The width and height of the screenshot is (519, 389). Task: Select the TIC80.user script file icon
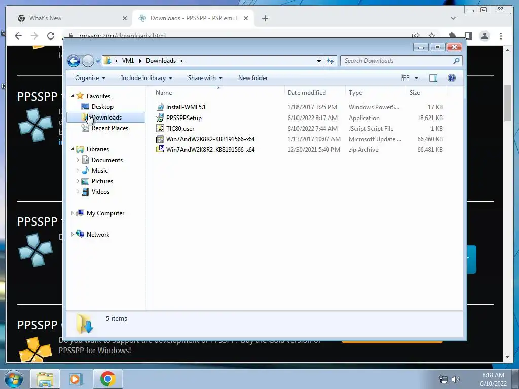click(160, 128)
